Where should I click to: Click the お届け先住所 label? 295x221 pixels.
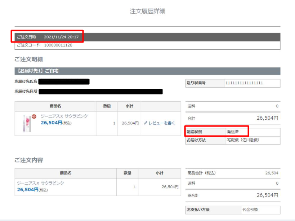coord(26,92)
